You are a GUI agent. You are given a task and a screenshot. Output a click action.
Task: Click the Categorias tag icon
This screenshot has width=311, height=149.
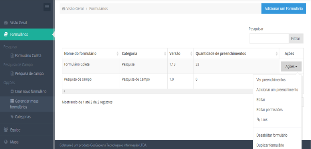[12, 117]
